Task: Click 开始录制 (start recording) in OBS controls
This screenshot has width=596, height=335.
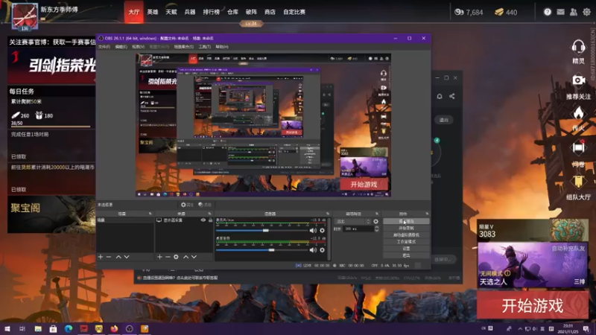Action: 406,229
